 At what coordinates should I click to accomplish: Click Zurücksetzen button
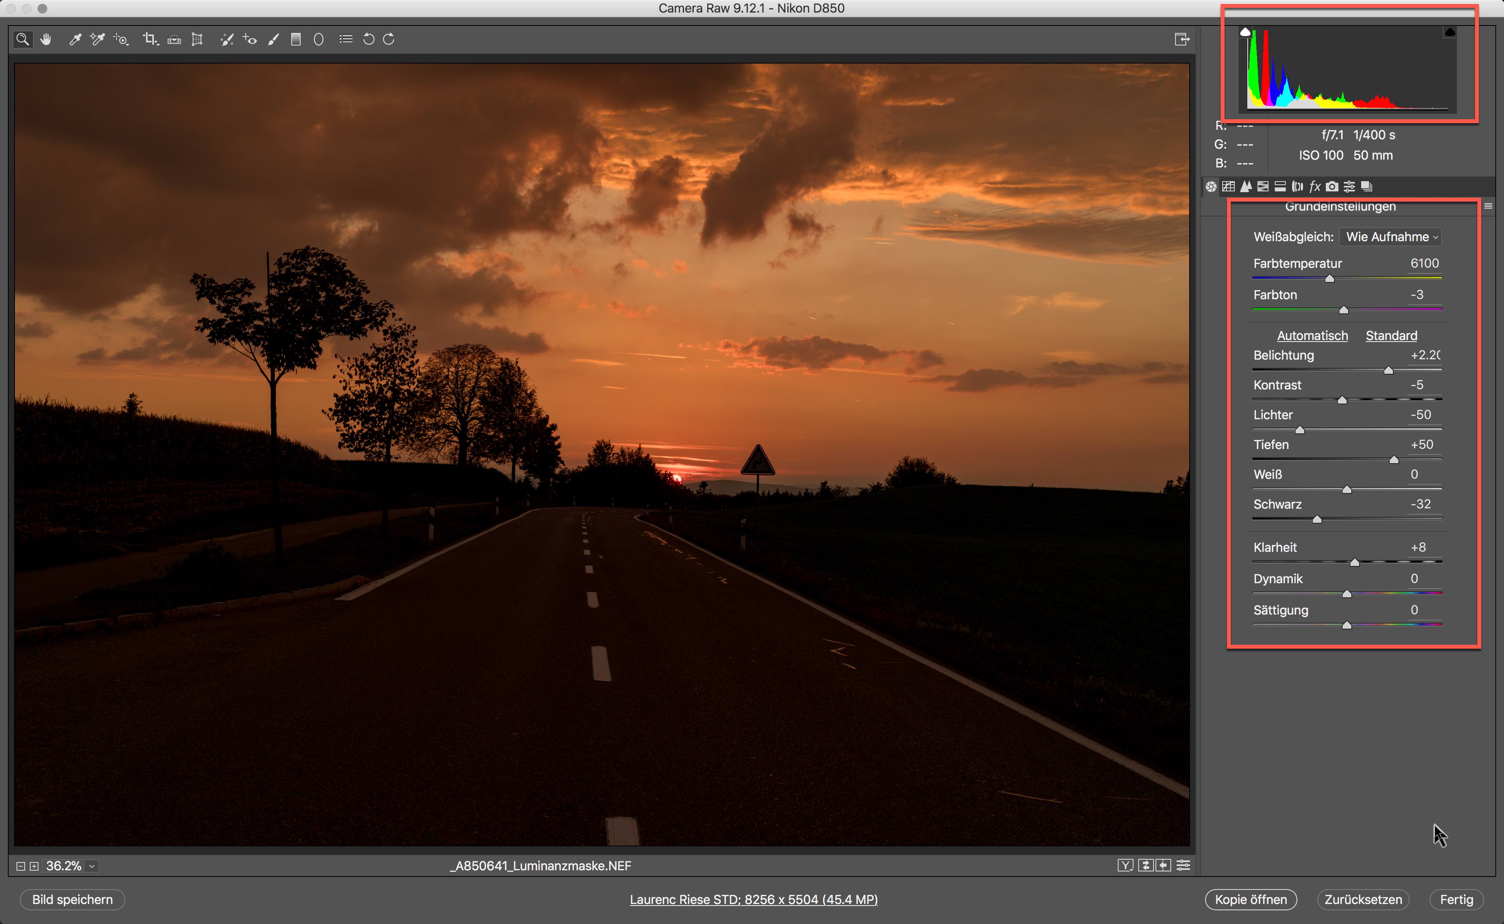pos(1363,900)
